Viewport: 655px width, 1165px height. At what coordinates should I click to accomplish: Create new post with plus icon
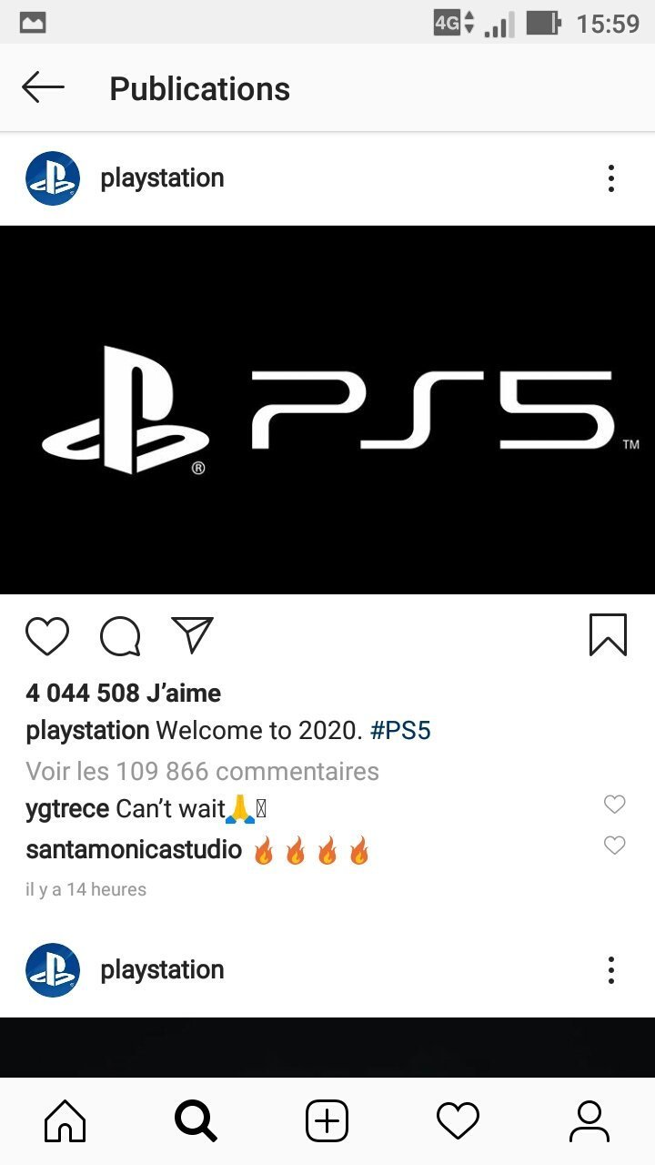327,1120
